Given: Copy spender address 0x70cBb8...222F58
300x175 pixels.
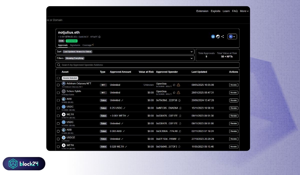Looking at the screenshot, I should (x=179, y=100).
